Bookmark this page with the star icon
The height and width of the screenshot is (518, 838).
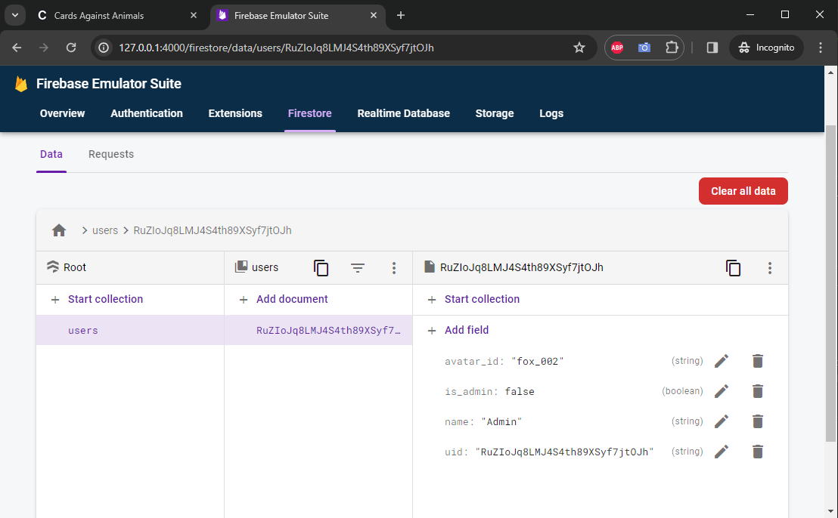pos(579,48)
